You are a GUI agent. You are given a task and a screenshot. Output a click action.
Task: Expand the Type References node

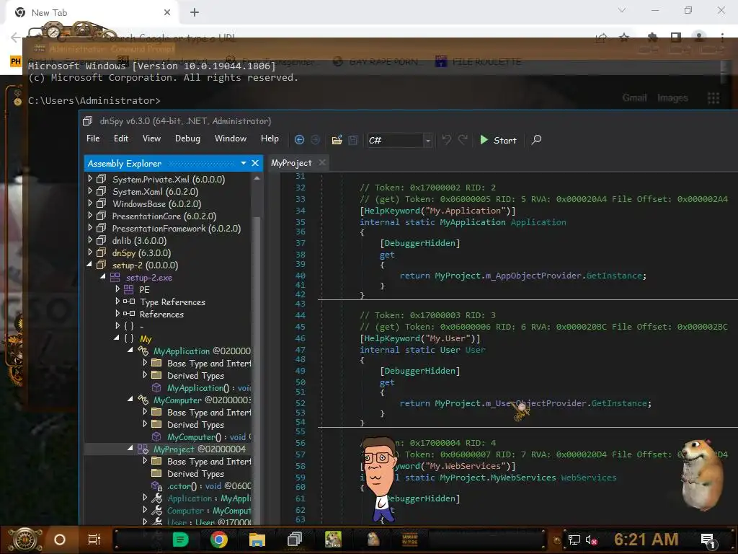[x=117, y=301]
